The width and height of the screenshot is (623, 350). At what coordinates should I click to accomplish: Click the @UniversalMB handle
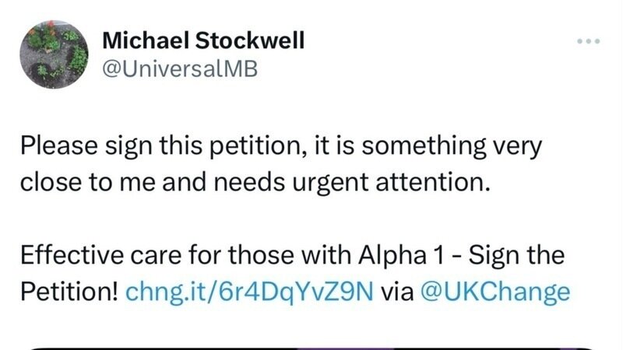point(179,69)
